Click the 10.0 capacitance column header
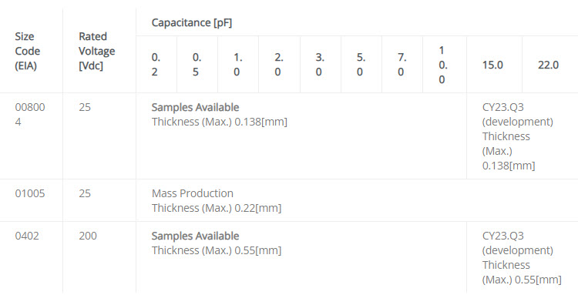 click(442, 65)
